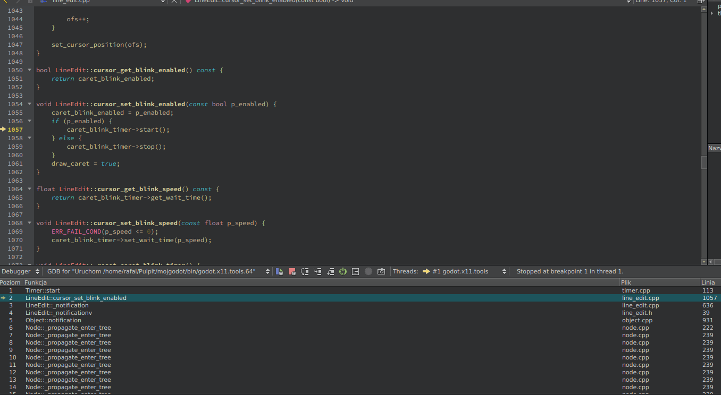Click editor scrollbar down arrow
The image size is (721, 395).
pyautogui.click(x=704, y=262)
